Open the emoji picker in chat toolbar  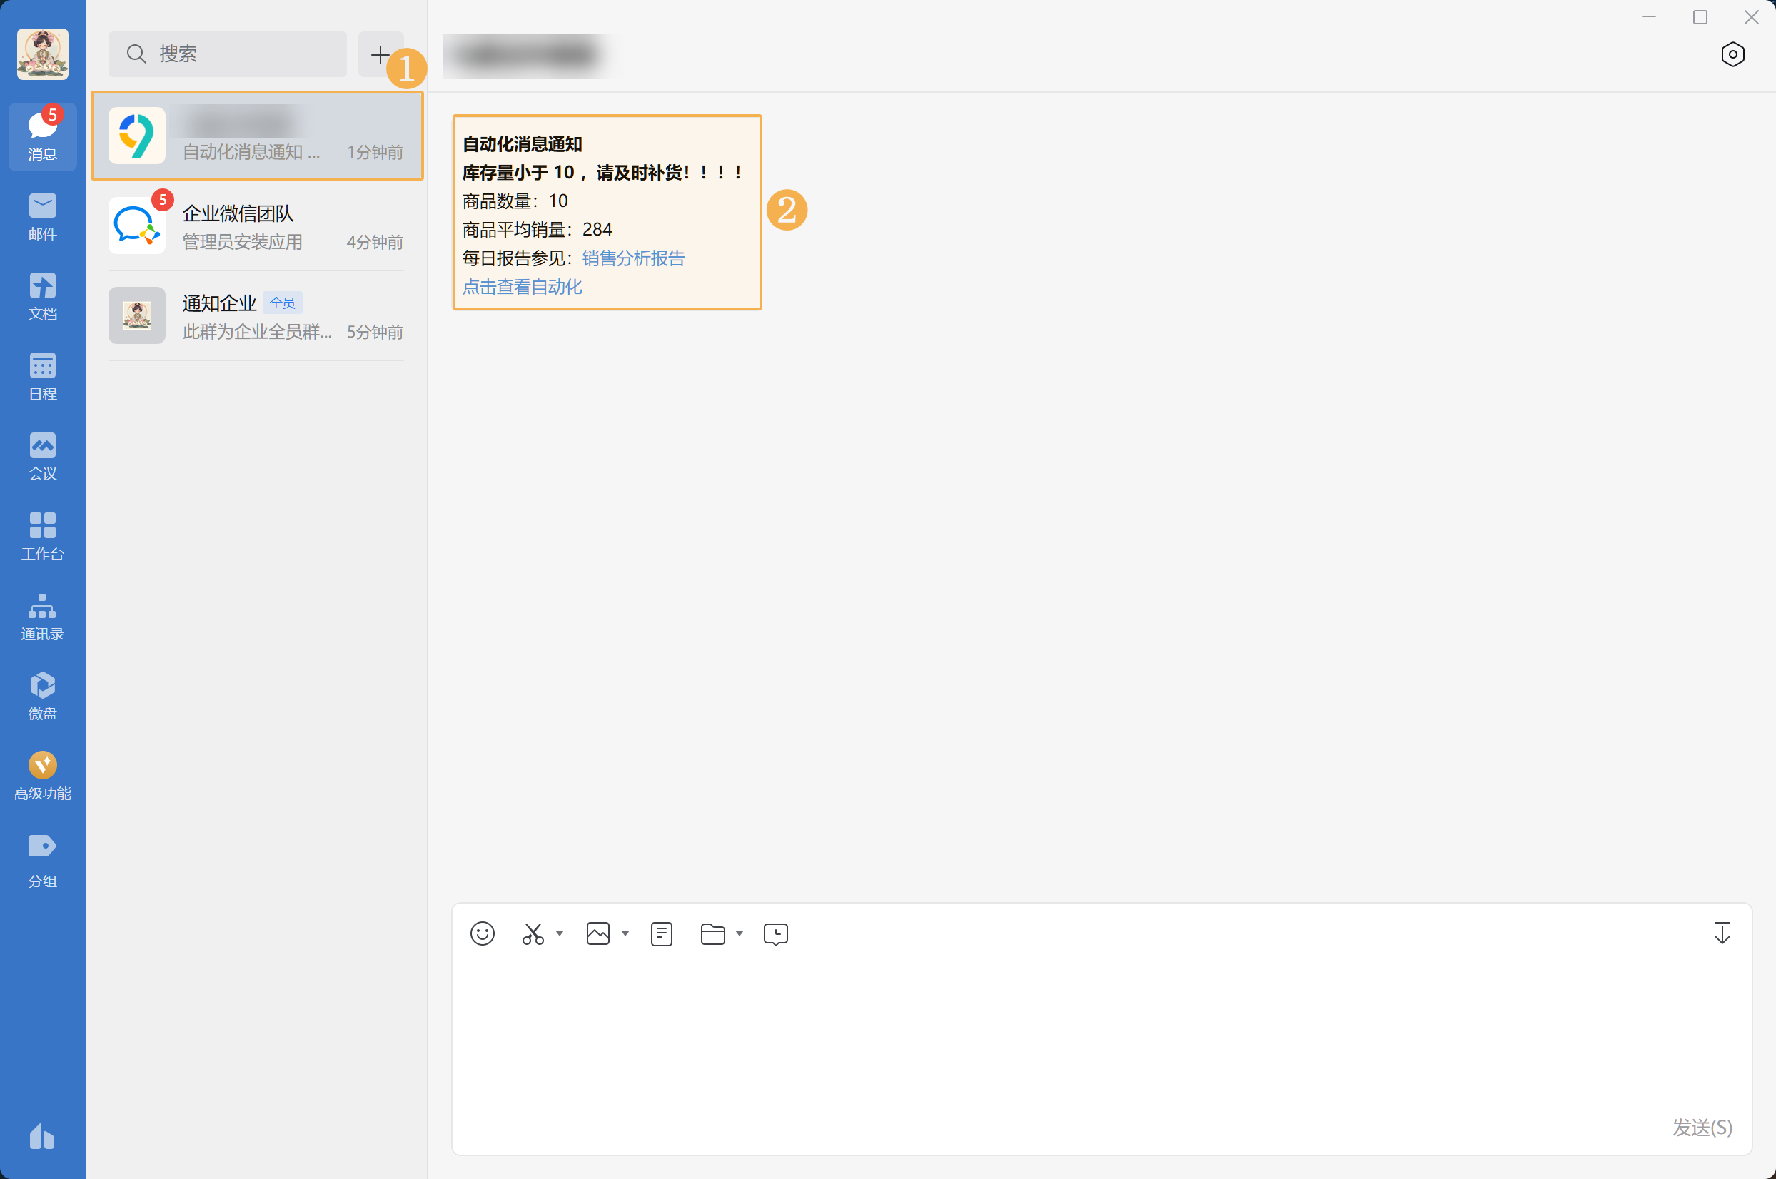(x=482, y=934)
